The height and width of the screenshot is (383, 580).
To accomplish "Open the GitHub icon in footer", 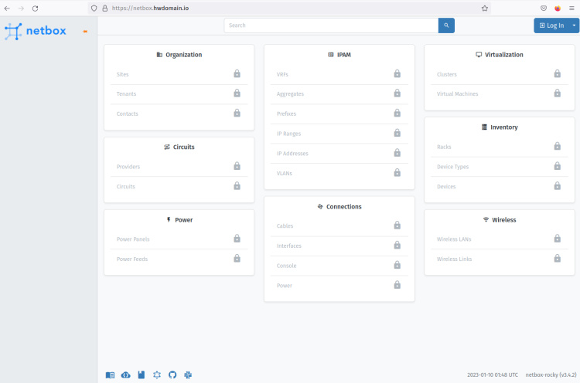I will (172, 375).
